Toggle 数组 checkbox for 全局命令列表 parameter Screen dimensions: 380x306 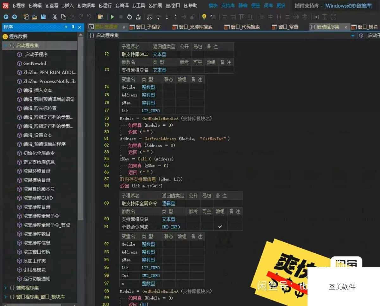220,227
